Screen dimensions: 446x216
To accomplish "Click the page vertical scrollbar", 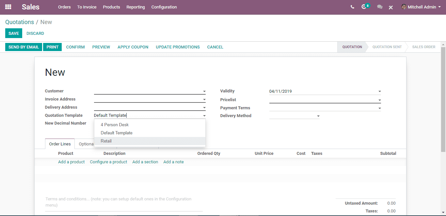I will pyautogui.click(x=443, y=99).
